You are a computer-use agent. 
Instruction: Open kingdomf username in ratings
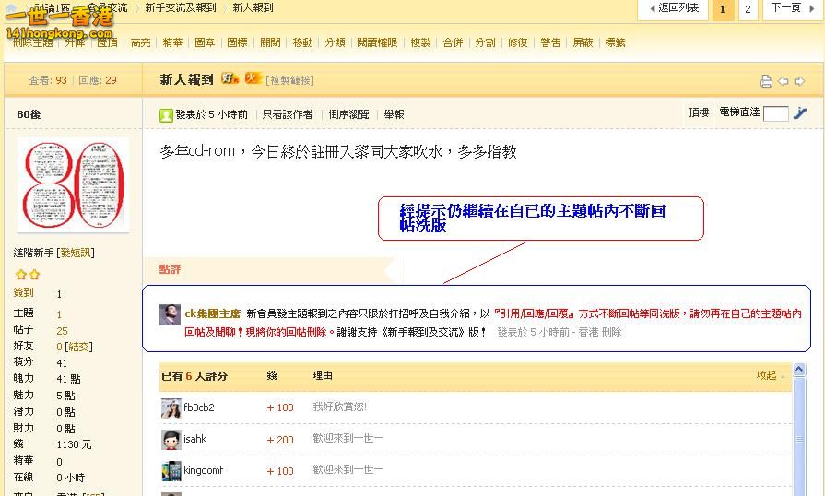click(203, 470)
